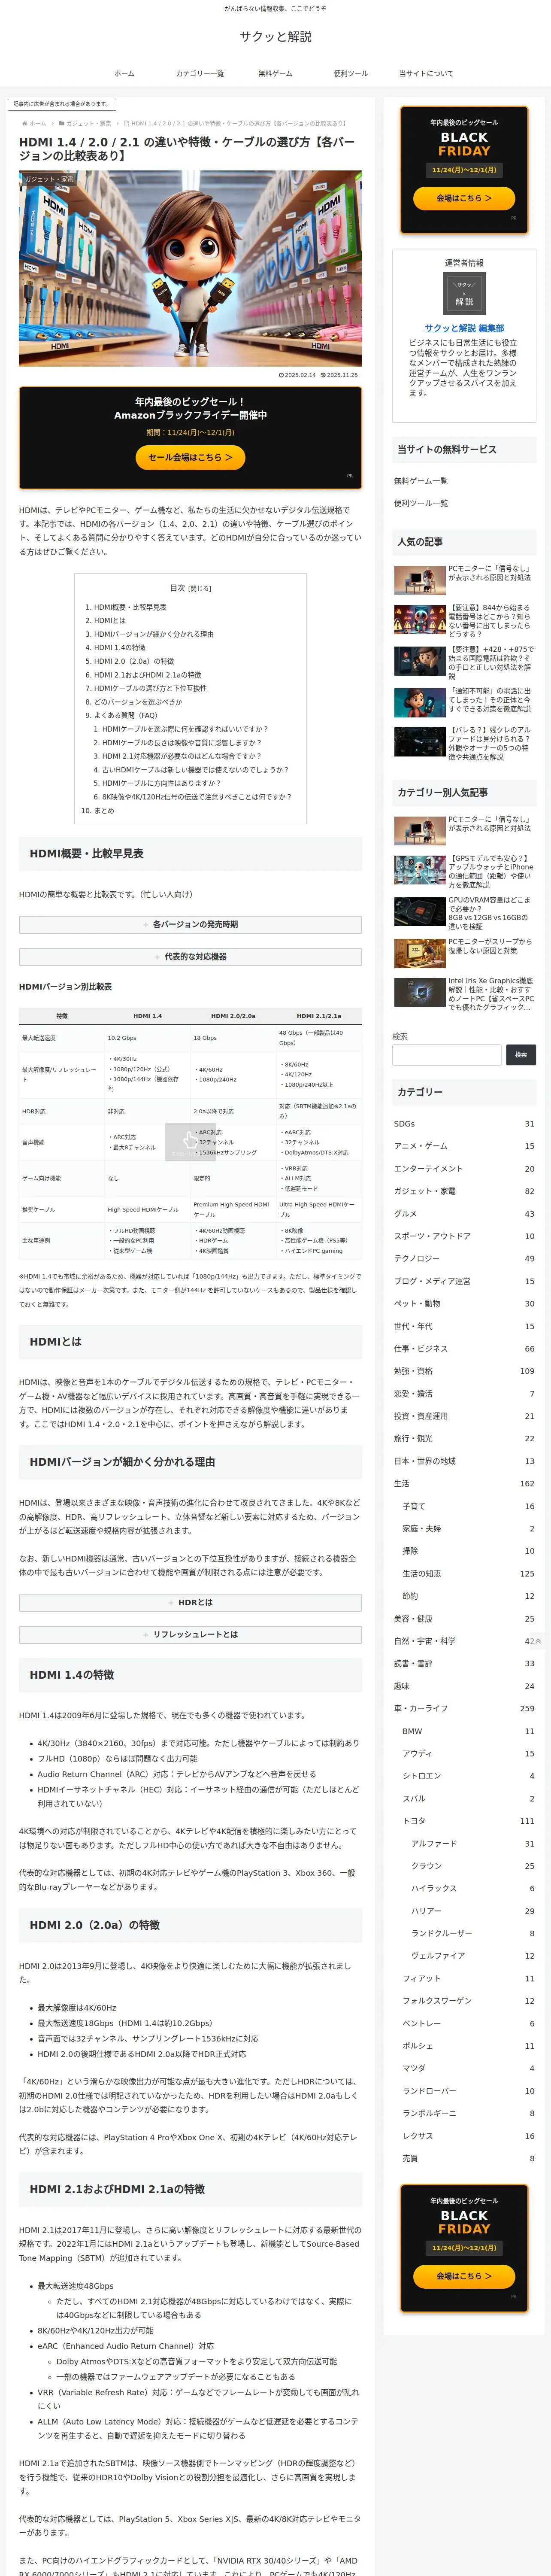Click the lower sidebar 会場はこちら button
The height and width of the screenshot is (2576, 551).
click(x=464, y=2276)
